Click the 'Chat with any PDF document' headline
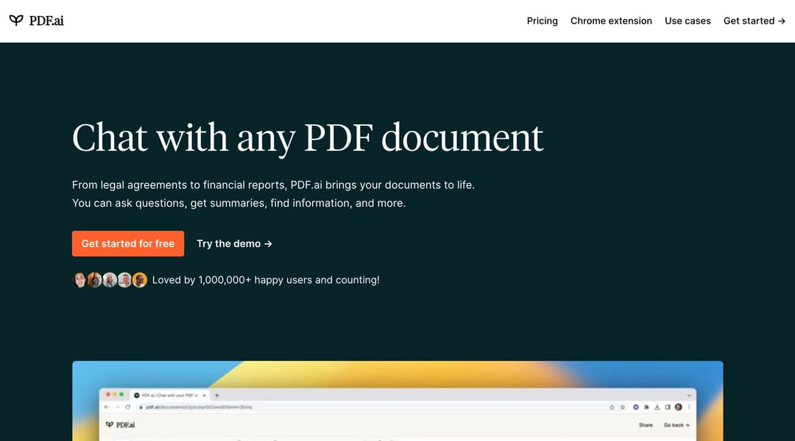Image resolution: width=795 pixels, height=441 pixels. [307, 137]
